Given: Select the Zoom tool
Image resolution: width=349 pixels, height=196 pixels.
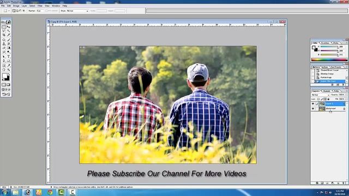Looking at the screenshot, I should point(9,70).
